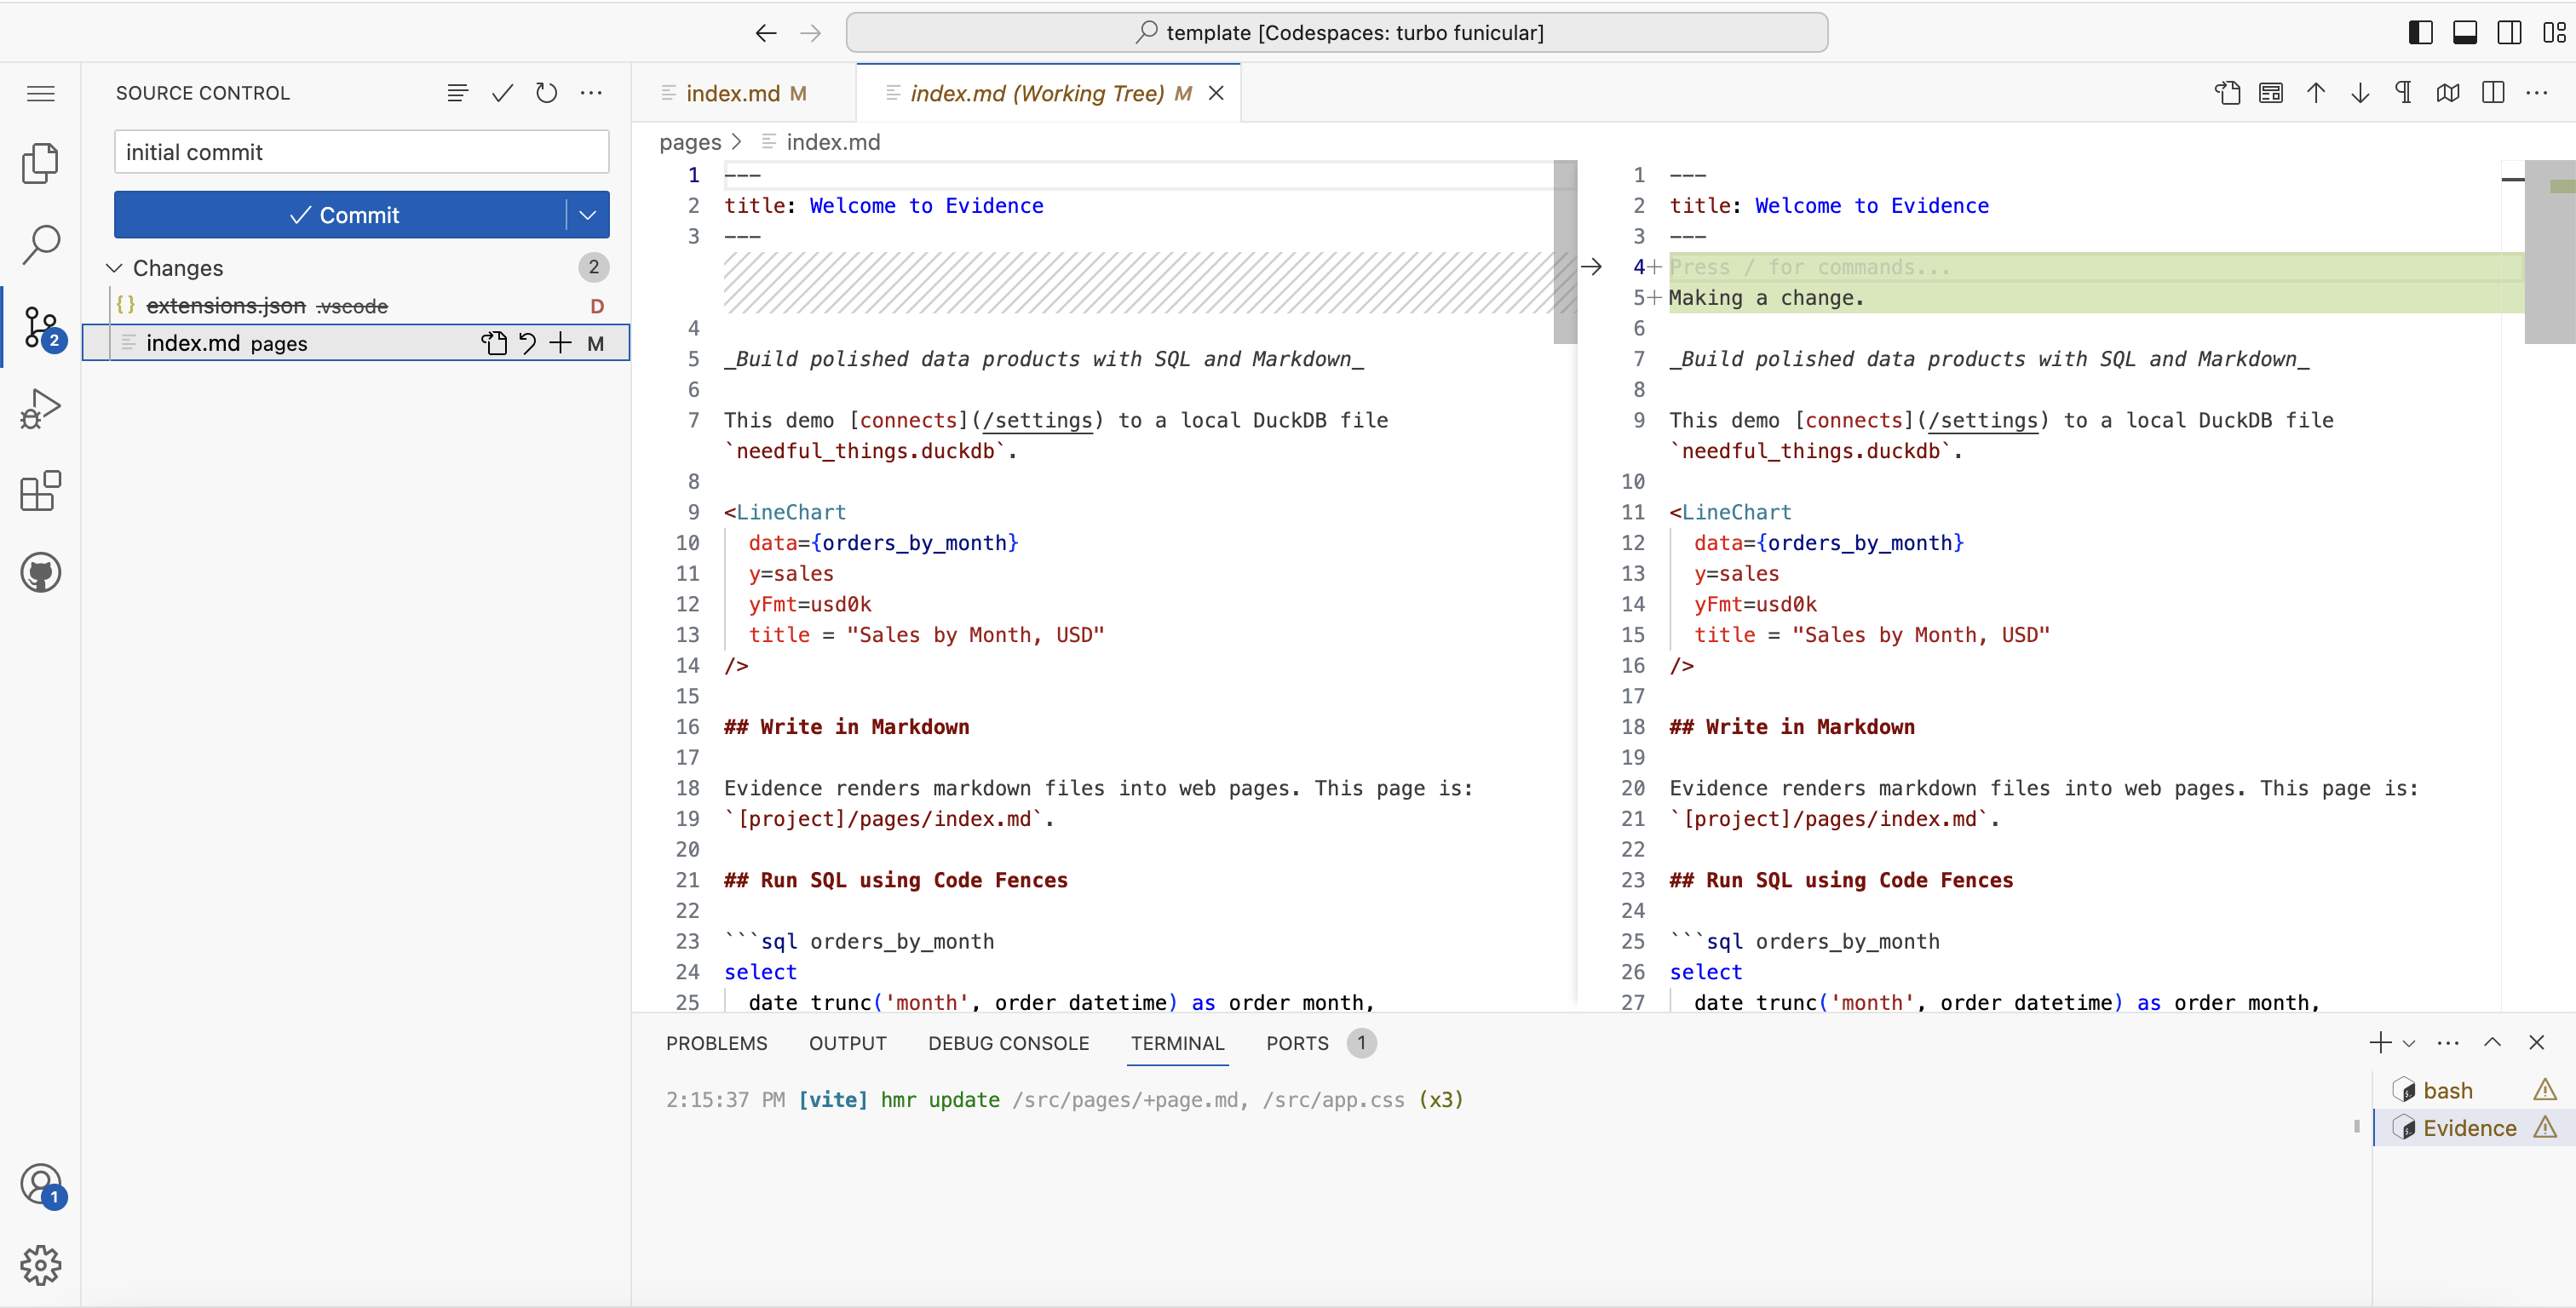2576x1308 pixels.
Task: Click the commit message input field
Action: [361, 152]
